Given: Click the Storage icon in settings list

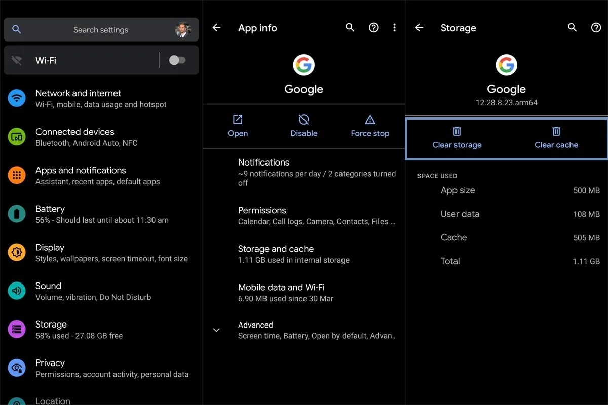Looking at the screenshot, I should tap(17, 330).
